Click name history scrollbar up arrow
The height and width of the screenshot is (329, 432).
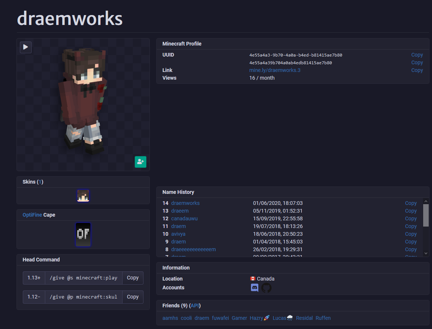pos(426,201)
